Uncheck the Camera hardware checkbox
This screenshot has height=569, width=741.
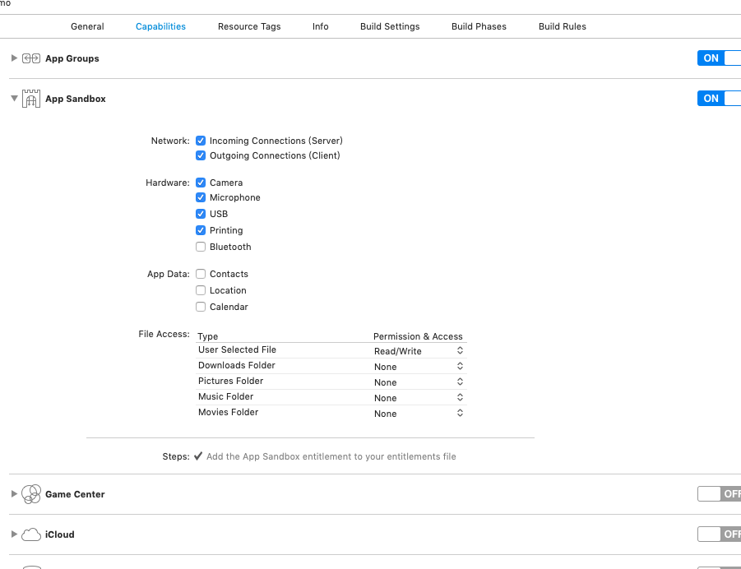click(201, 183)
